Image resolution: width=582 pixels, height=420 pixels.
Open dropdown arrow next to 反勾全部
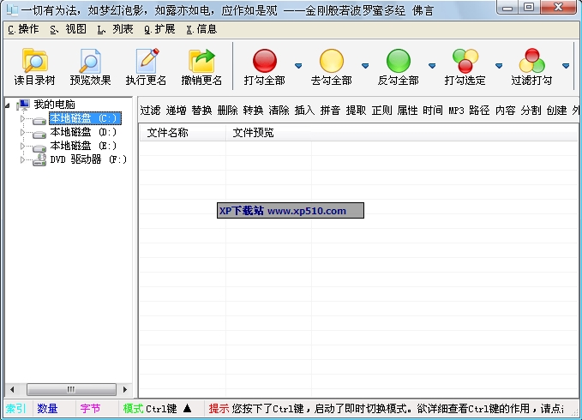[x=432, y=66]
